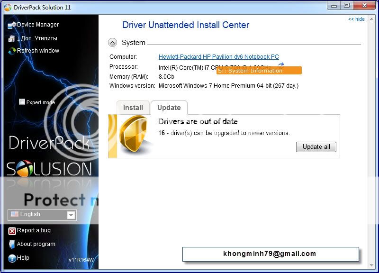This screenshot has width=379, height=273.
Task: Click the version label v11R164W
Action: click(x=81, y=260)
